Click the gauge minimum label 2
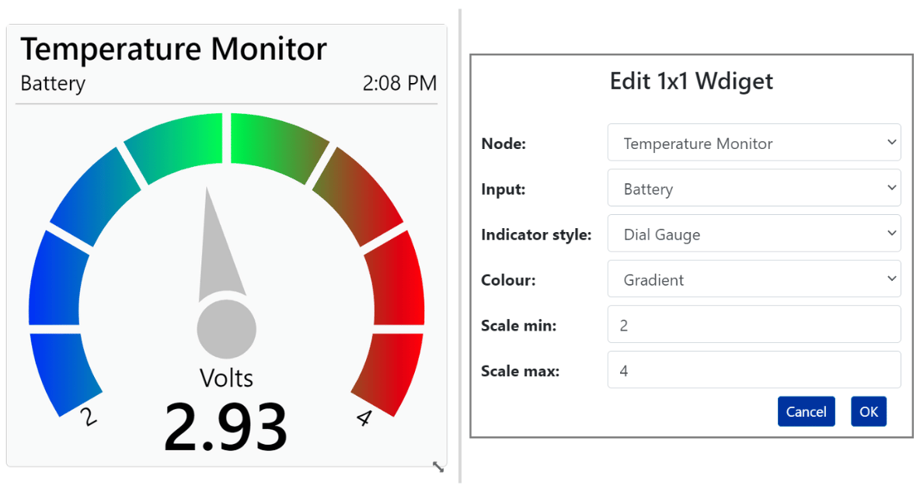 88,417
